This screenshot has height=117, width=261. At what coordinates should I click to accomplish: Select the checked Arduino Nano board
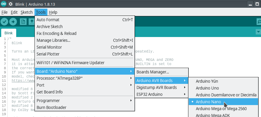click(x=223, y=102)
